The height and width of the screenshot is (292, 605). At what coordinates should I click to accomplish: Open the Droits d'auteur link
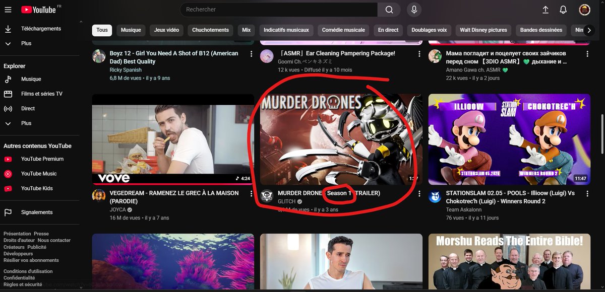pyautogui.click(x=19, y=241)
